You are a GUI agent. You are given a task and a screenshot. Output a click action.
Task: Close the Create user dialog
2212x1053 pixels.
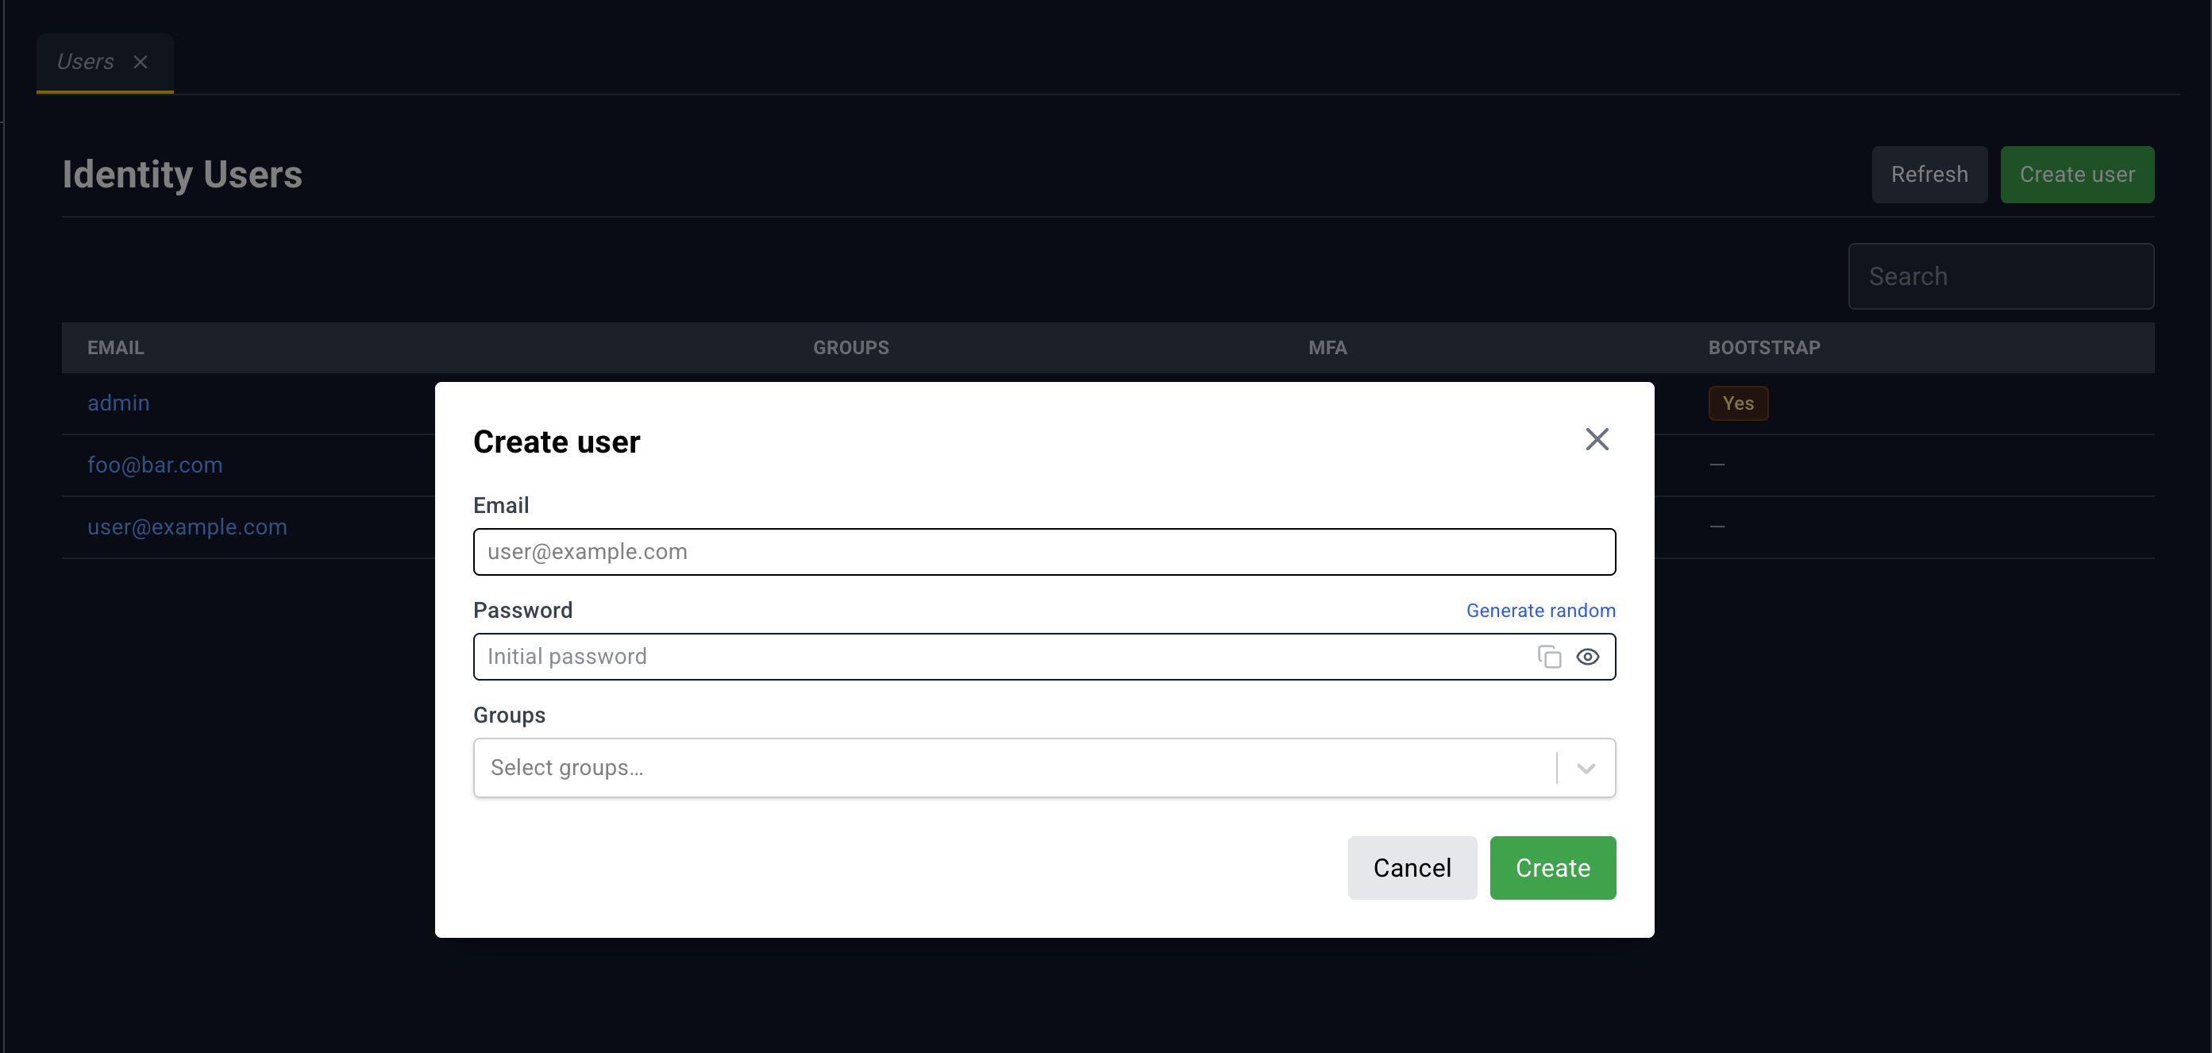coord(1597,440)
